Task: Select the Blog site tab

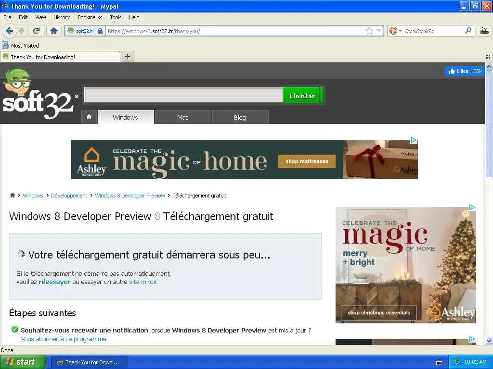Action: pyautogui.click(x=240, y=117)
